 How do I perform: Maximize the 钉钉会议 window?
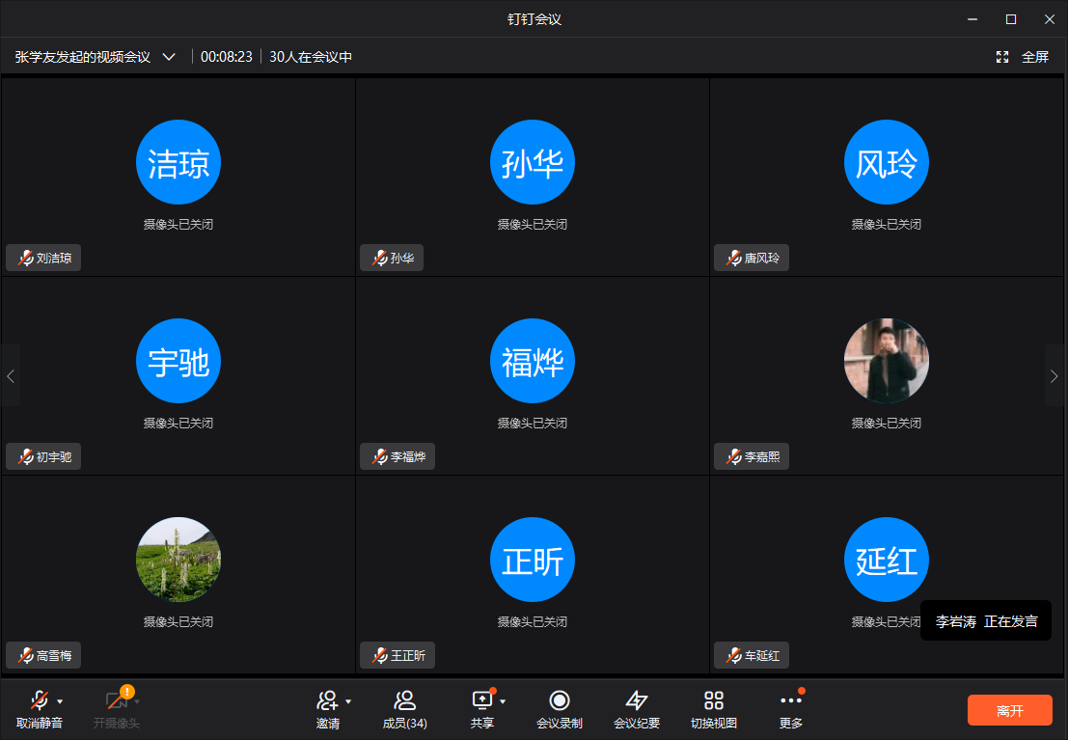pos(1011,19)
